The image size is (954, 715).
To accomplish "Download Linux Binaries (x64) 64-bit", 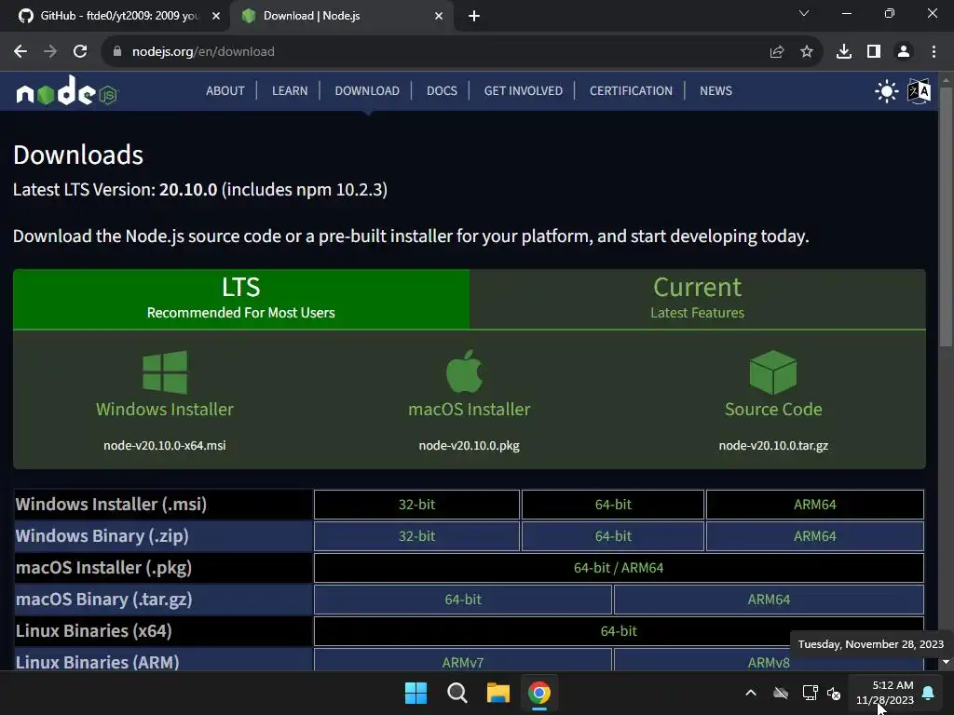I will click(619, 630).
